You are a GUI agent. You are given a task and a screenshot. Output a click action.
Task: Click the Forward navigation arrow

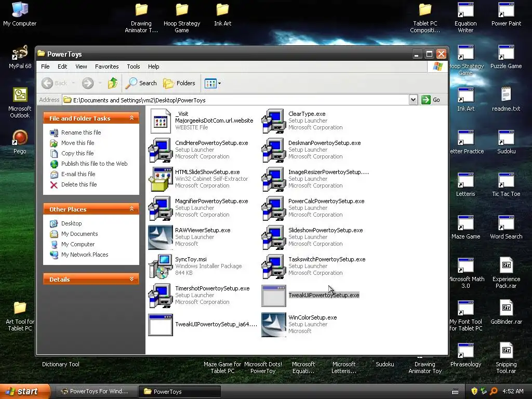coord(88,83)
